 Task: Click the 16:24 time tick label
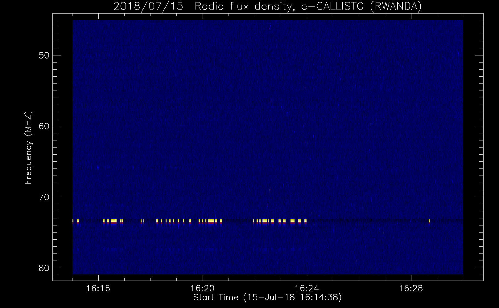click(307, 289)
